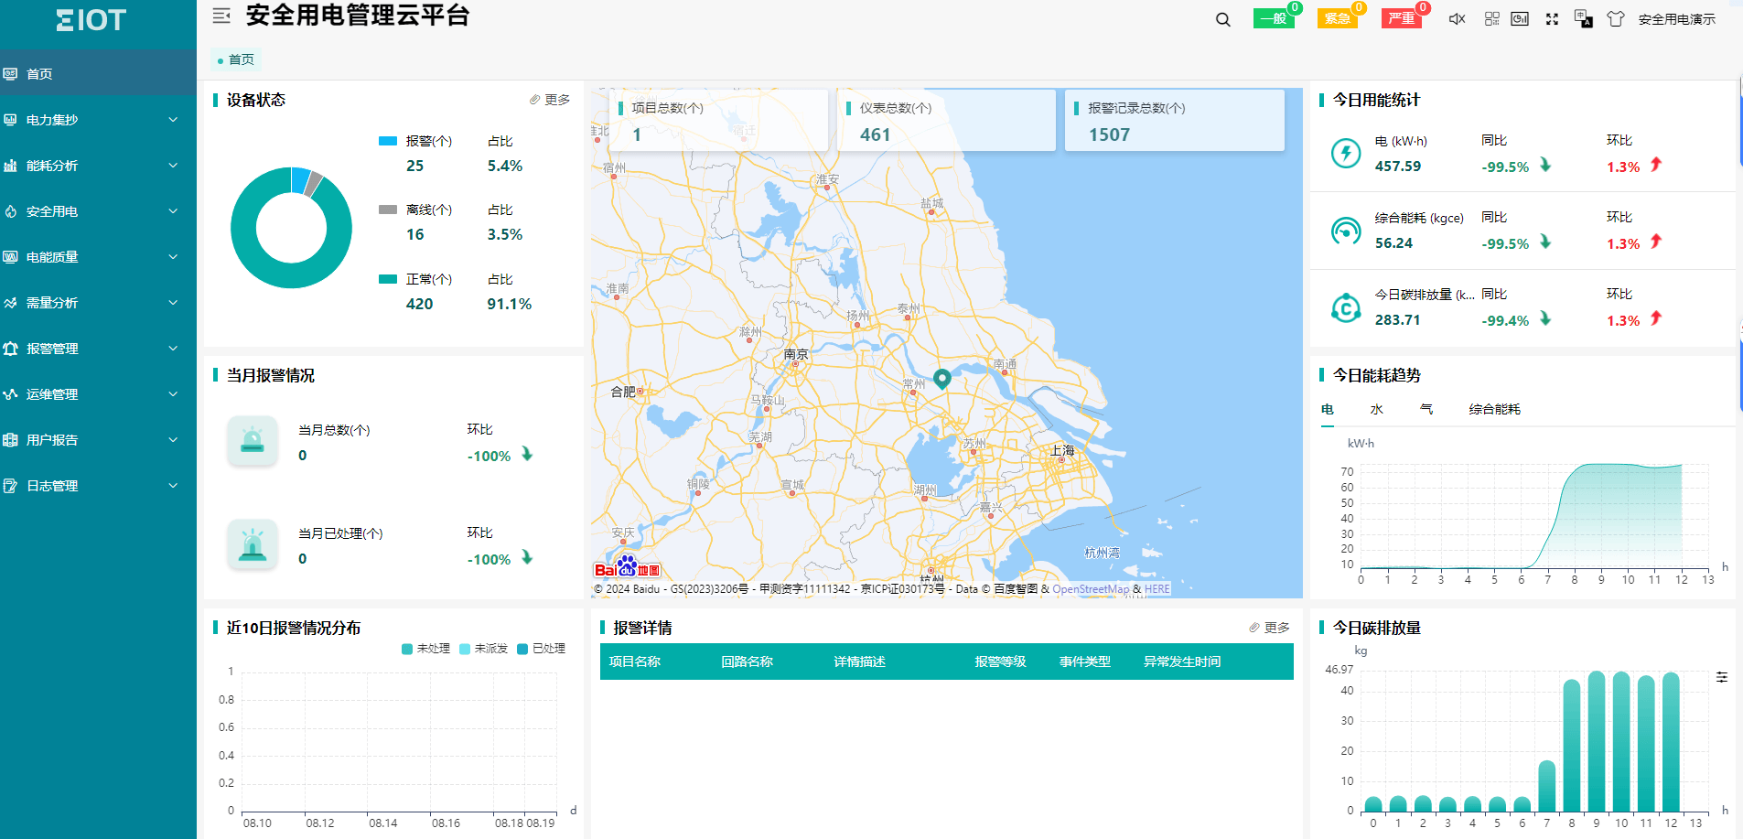Expand 日志管理 menu chevron
This screenshot has height=839, width=1743.
click(x=173, y=486)
